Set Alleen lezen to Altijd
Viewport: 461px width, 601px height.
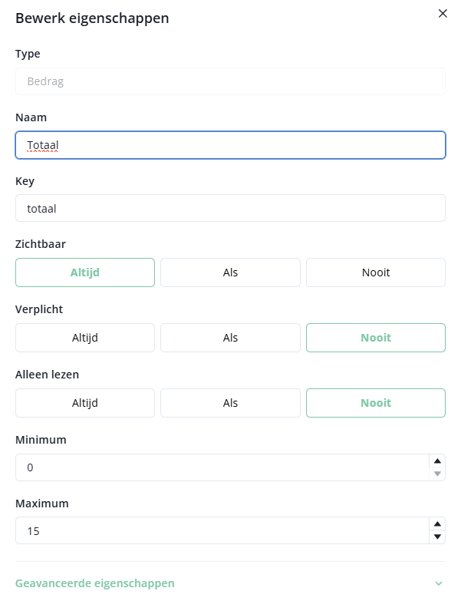point(85,403)
